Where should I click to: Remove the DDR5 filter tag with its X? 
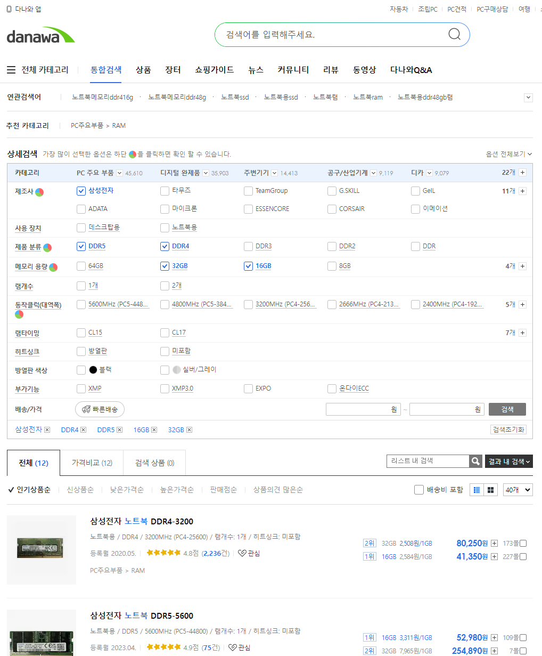click(119, 430)
